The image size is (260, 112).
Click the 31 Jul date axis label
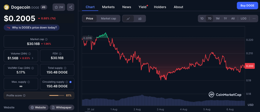(x=91, y=109)
